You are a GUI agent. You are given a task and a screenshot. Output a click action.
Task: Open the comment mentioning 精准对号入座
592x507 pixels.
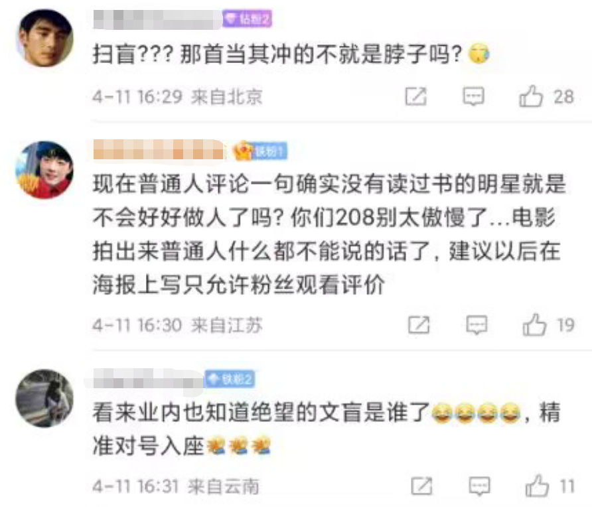coord(327,429)
